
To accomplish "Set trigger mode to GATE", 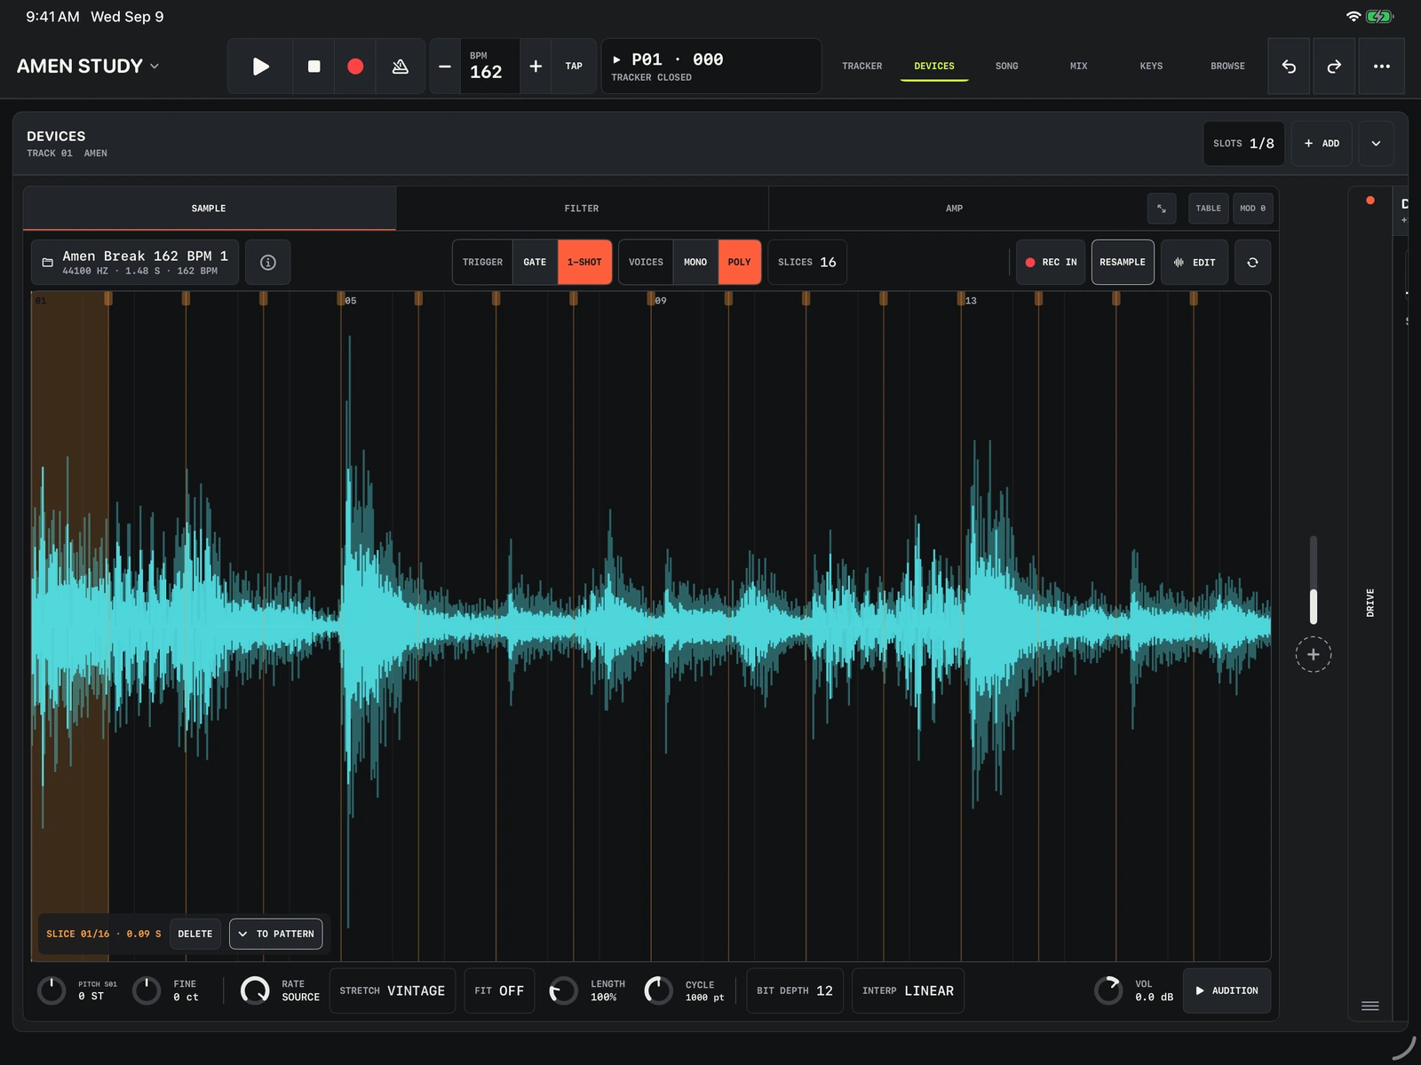I will 535,262.
